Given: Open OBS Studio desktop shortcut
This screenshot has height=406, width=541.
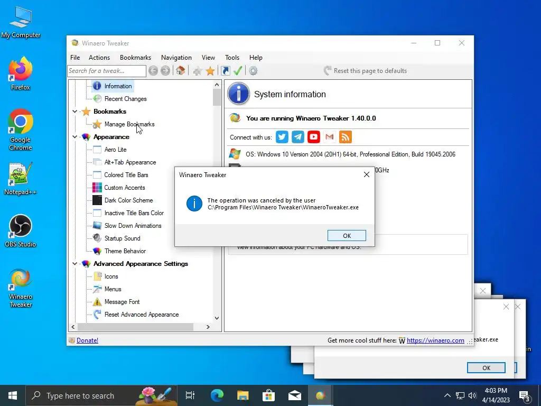Looking at the screenshot, I should 21,231.
